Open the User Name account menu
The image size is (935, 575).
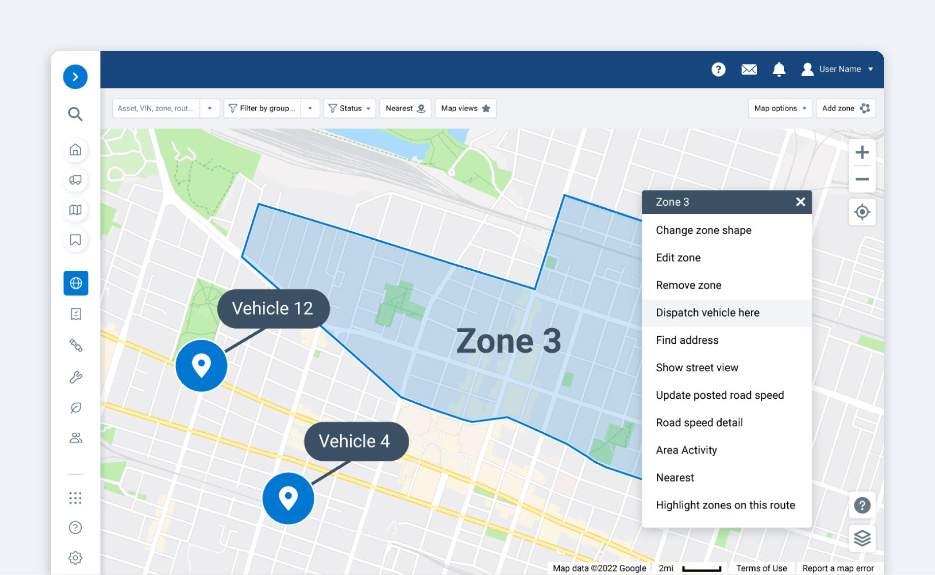837,69
